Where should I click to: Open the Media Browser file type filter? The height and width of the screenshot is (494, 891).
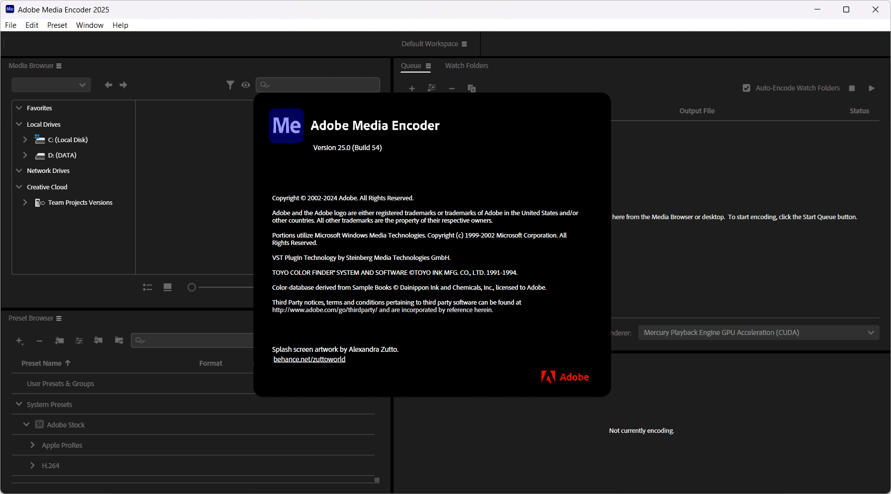click(x=230, y=85)
